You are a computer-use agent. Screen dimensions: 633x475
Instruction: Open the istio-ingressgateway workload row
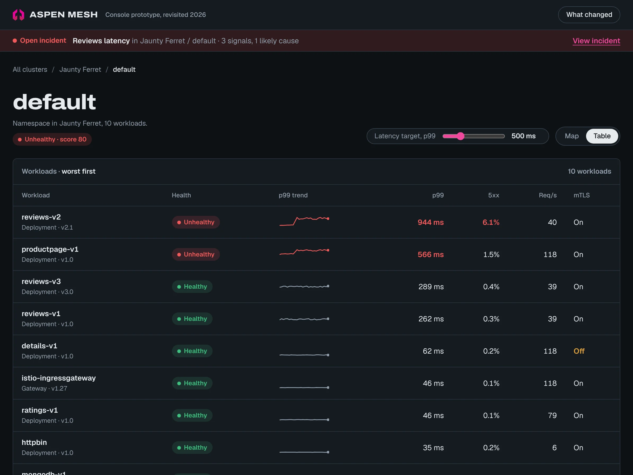point(316,383)
